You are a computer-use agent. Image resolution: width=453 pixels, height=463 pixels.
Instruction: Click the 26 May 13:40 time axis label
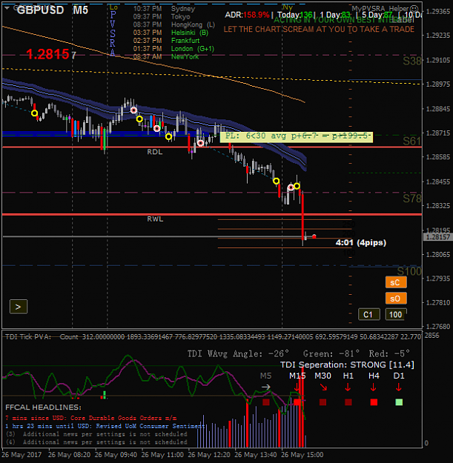coord(256,454)
